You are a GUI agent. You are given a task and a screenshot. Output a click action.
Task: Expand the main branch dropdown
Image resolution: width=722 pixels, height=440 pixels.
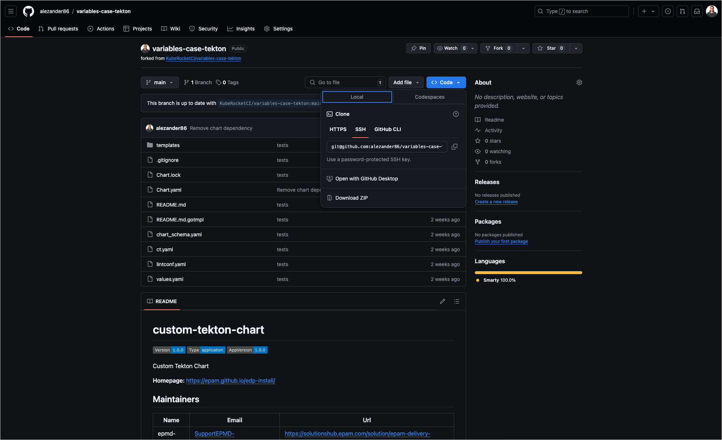(160, 82)
